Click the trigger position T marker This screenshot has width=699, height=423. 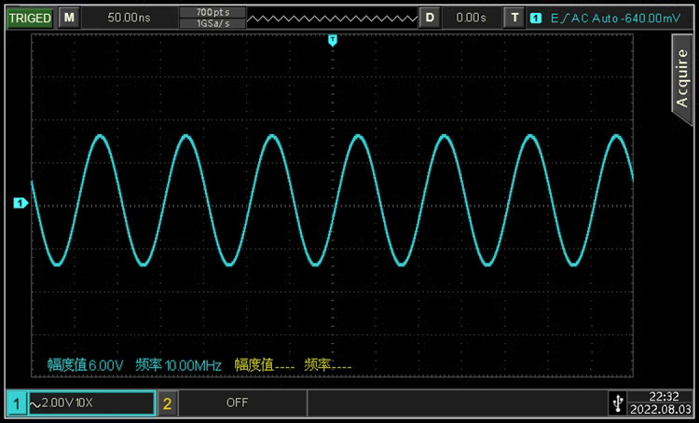(x=332, y=40)
